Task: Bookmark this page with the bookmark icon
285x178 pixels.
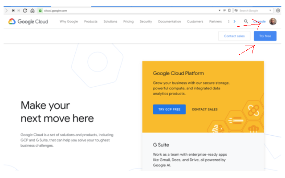Action: [x=229, y=10]
